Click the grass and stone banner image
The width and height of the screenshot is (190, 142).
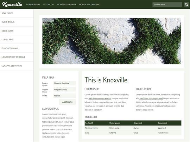point(112,41)
